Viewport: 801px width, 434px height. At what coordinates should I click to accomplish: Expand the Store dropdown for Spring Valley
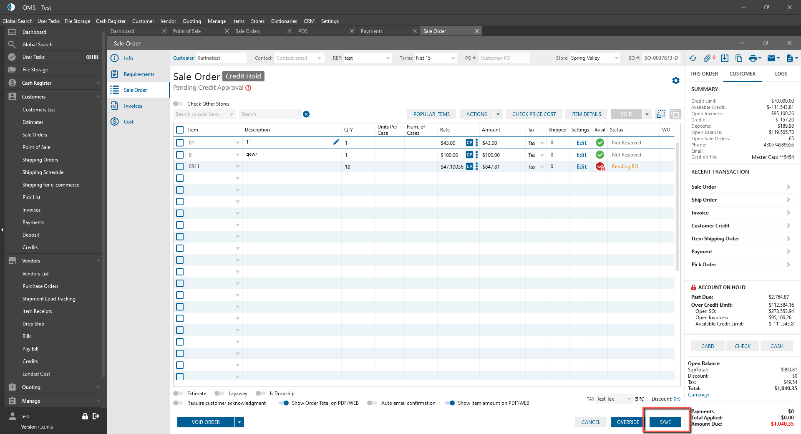617,58
